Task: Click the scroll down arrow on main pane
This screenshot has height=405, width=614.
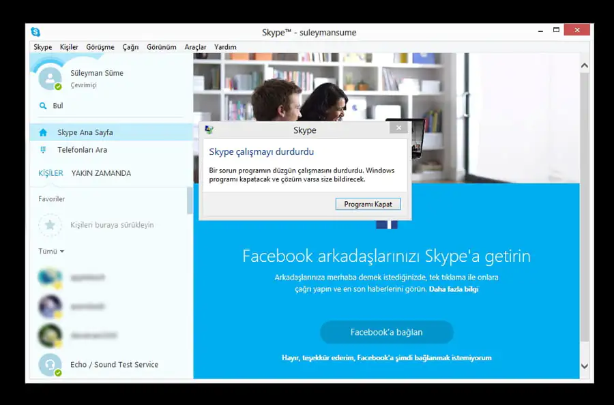Action: [x=585, y=366]
